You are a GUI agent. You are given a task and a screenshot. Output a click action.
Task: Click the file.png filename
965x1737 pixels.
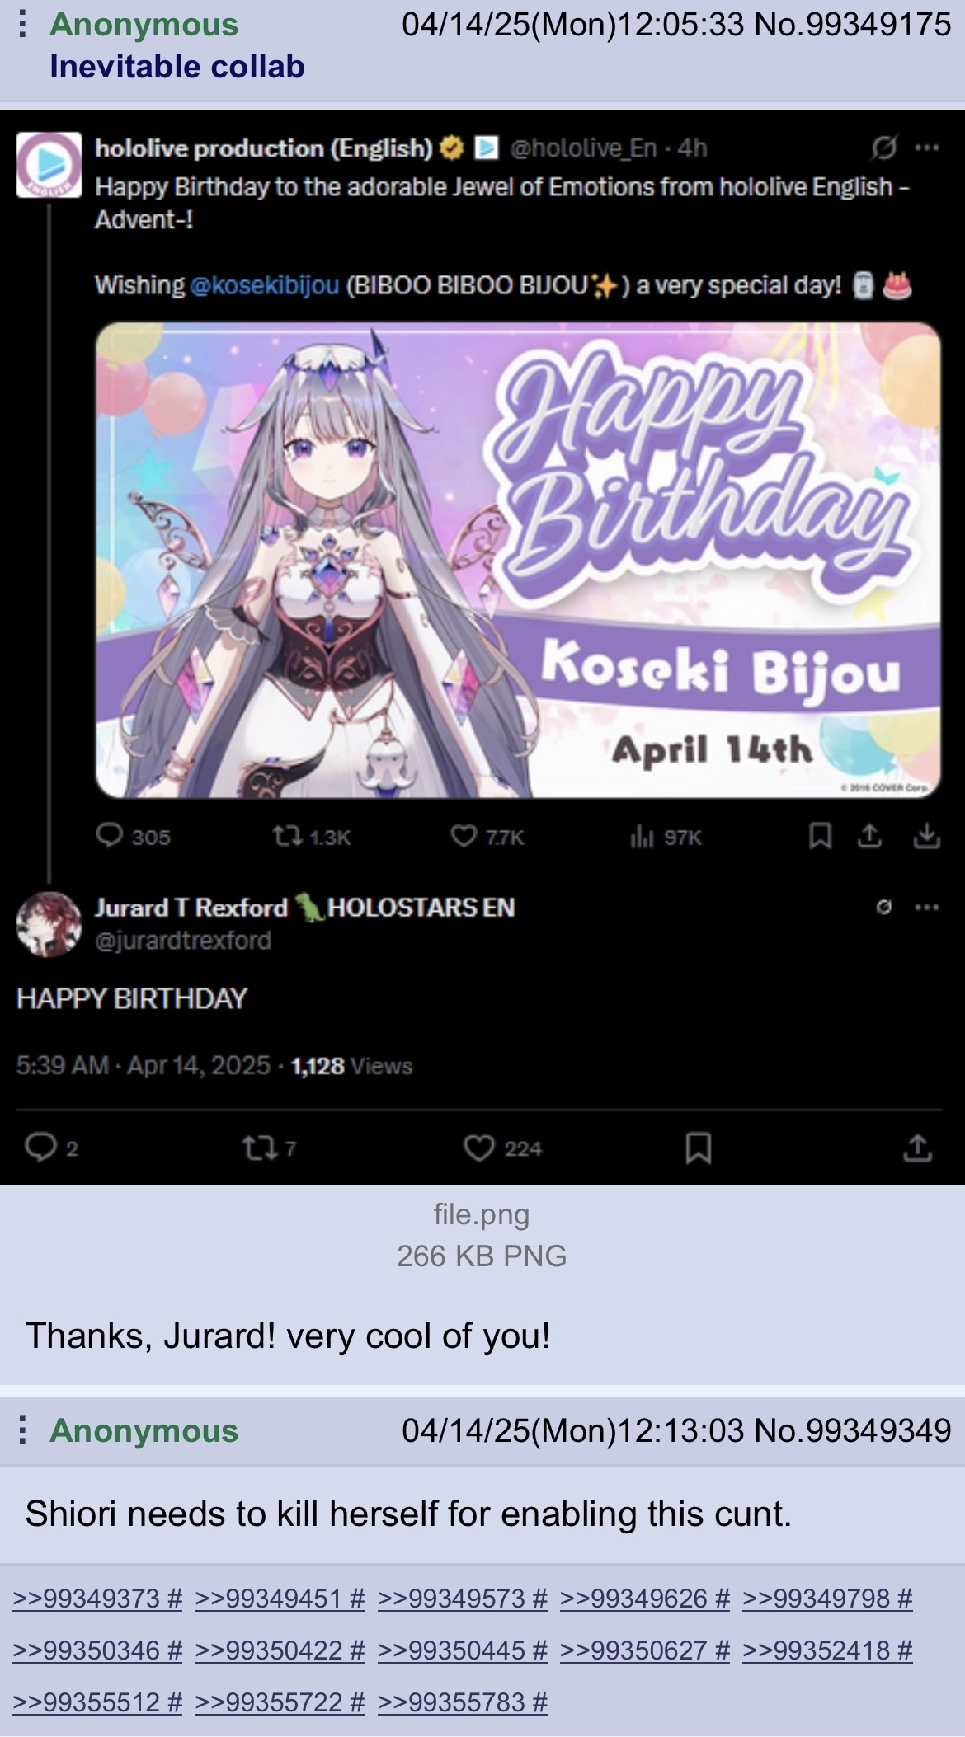pyautogui.click(x=482, y=1214)
